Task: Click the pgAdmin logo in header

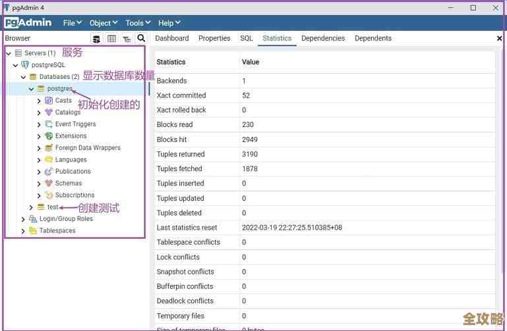Action: tap(28, 22)
